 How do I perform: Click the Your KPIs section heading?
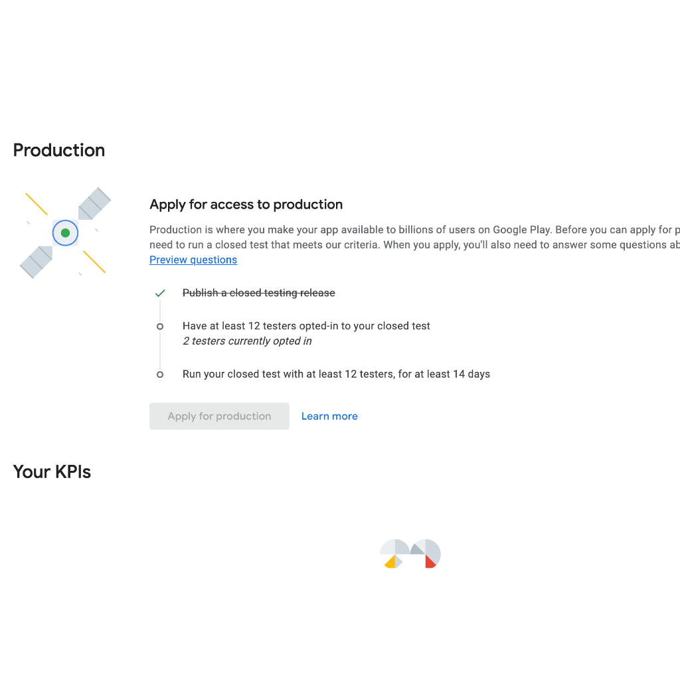tap(52, 472)
